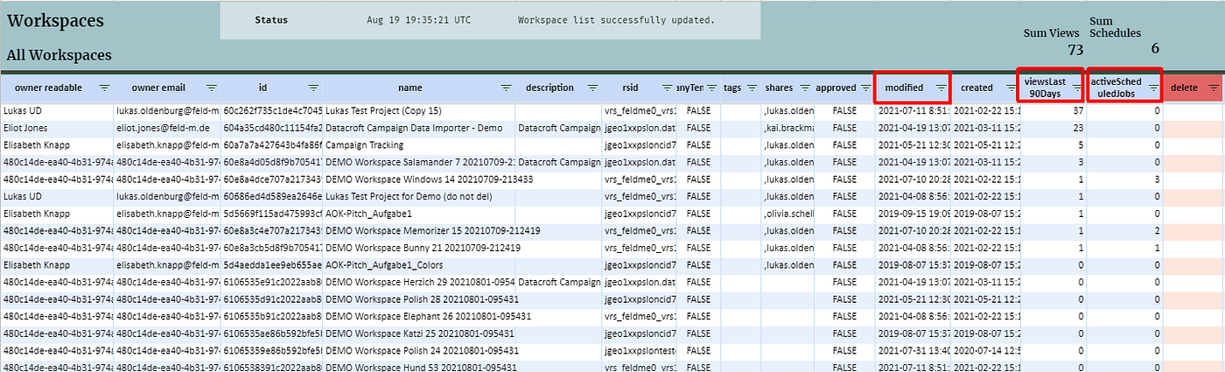Open filter icon on modified column

tap(941, 88)
